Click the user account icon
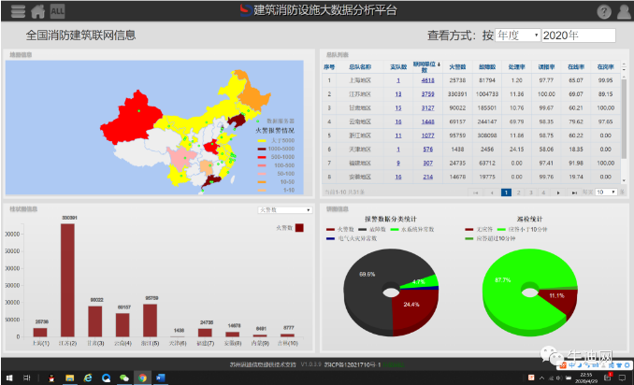Image resolution: width=634 pixels, height=385 pixels. (x=624, y=11)
